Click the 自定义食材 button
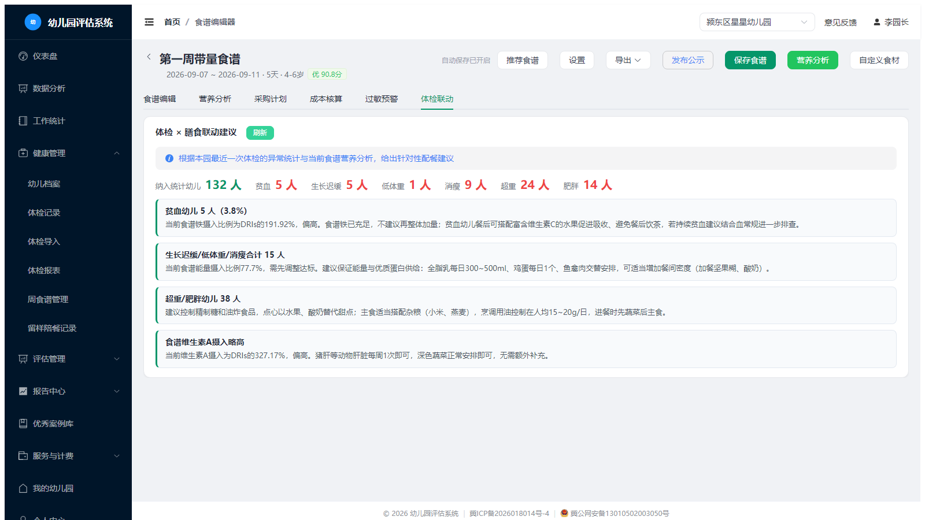925x520 pixels. 879,60
